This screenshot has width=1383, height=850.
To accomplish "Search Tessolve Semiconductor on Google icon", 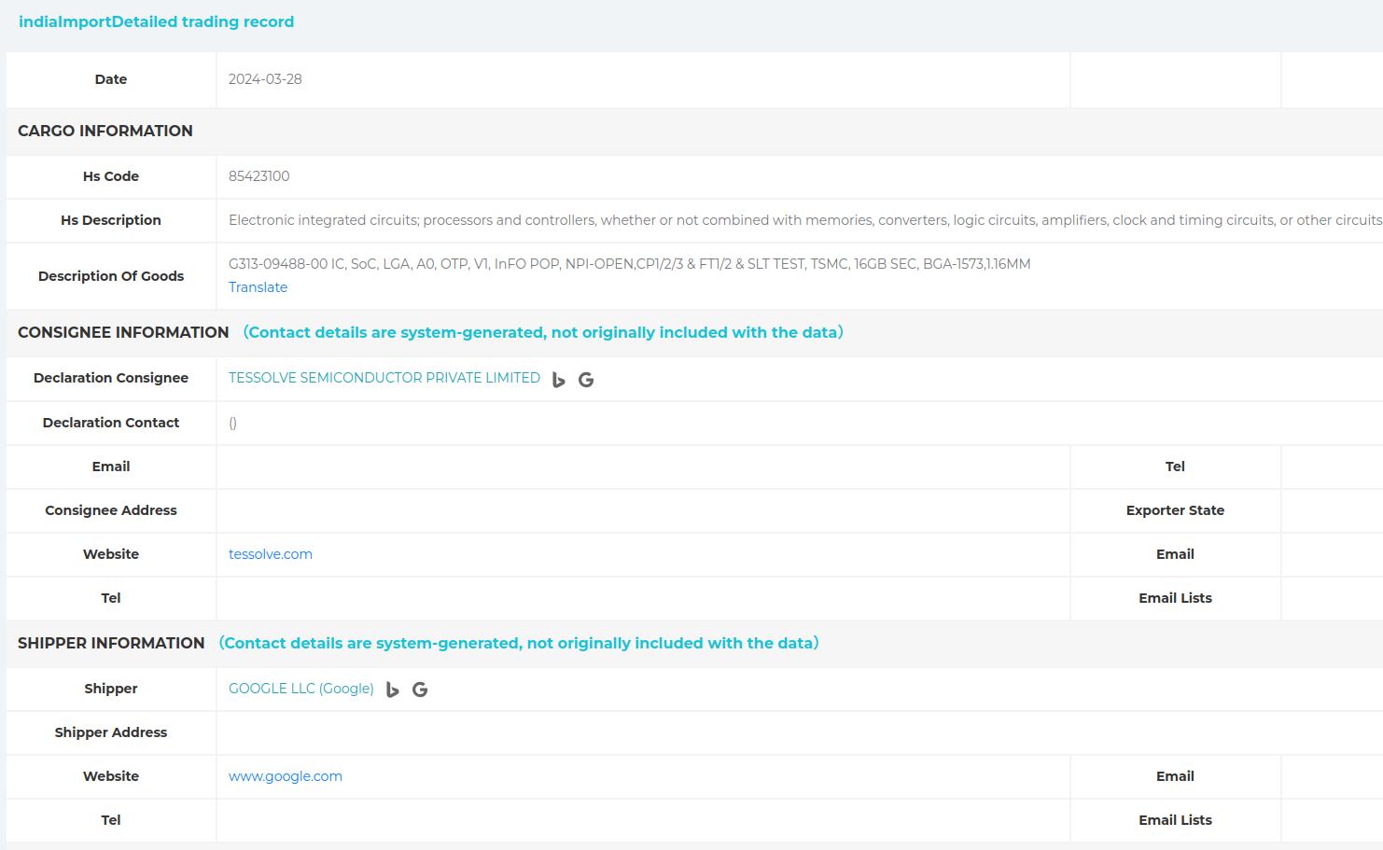I will point(586,380).
